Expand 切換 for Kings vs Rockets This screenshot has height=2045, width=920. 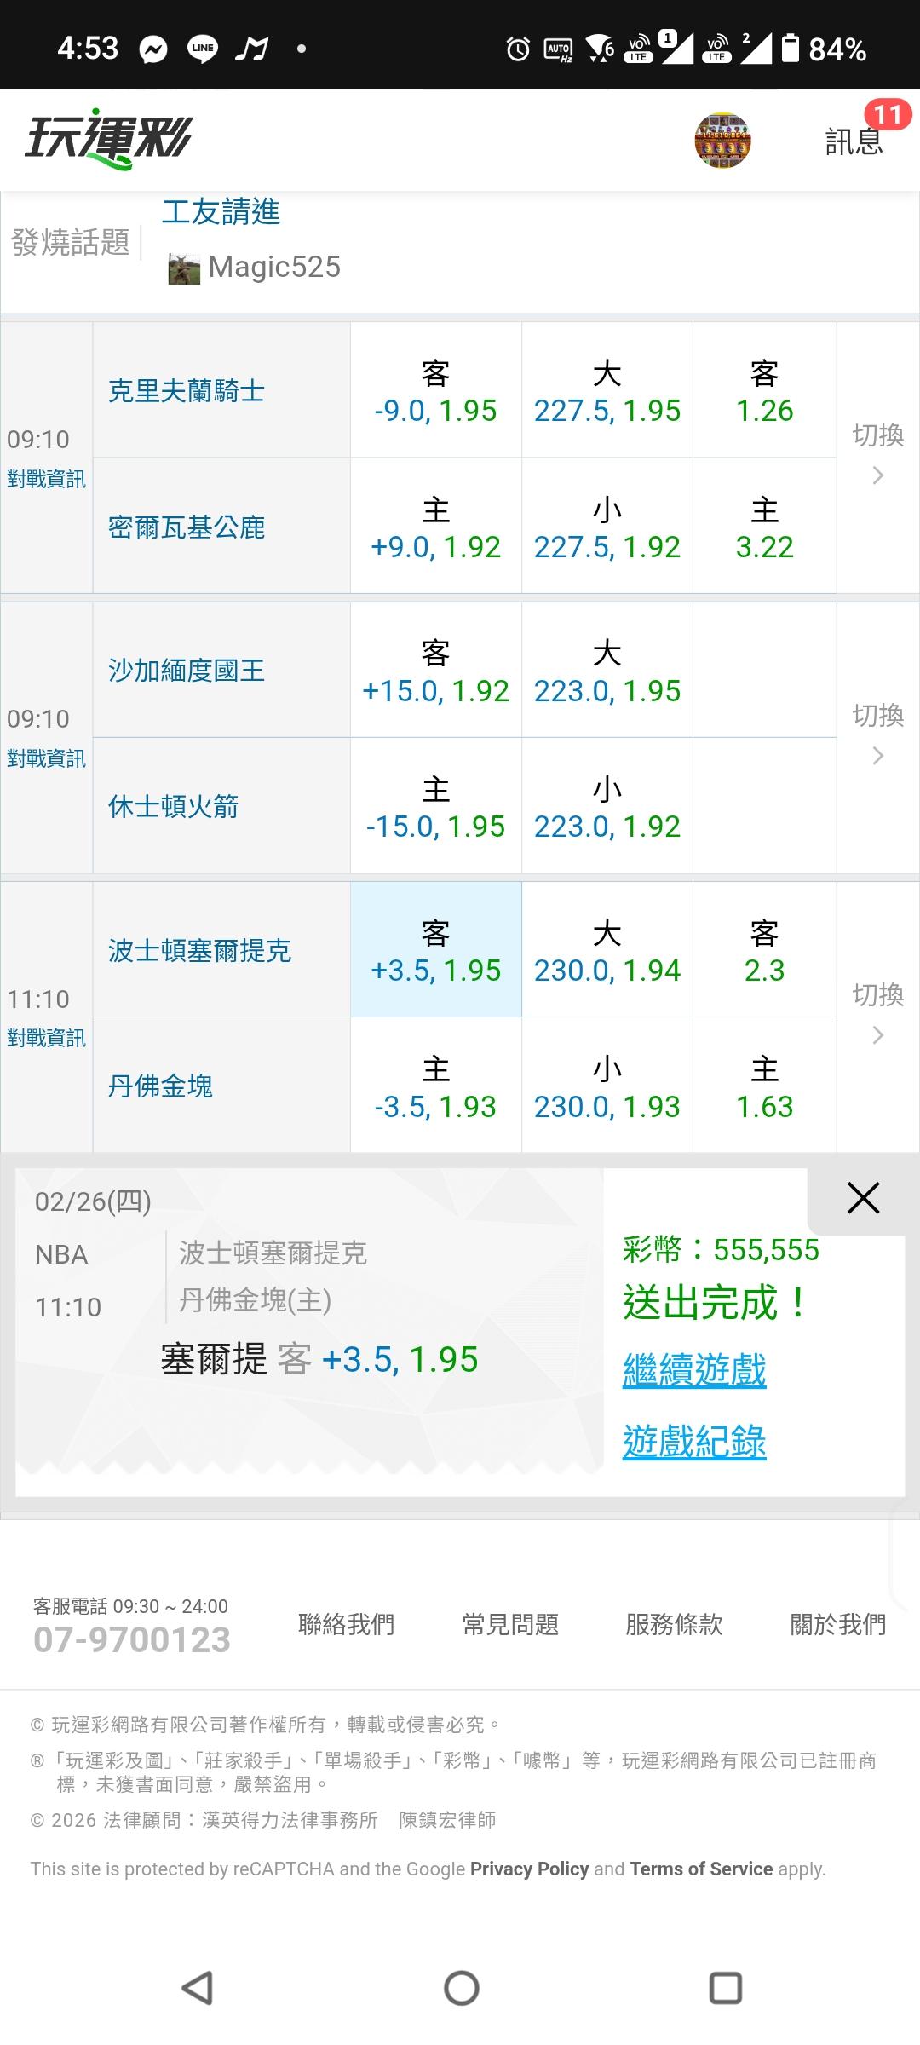coord(877,735)
